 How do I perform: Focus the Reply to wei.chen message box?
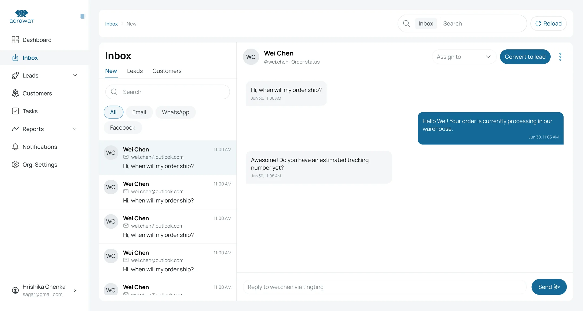385,287
